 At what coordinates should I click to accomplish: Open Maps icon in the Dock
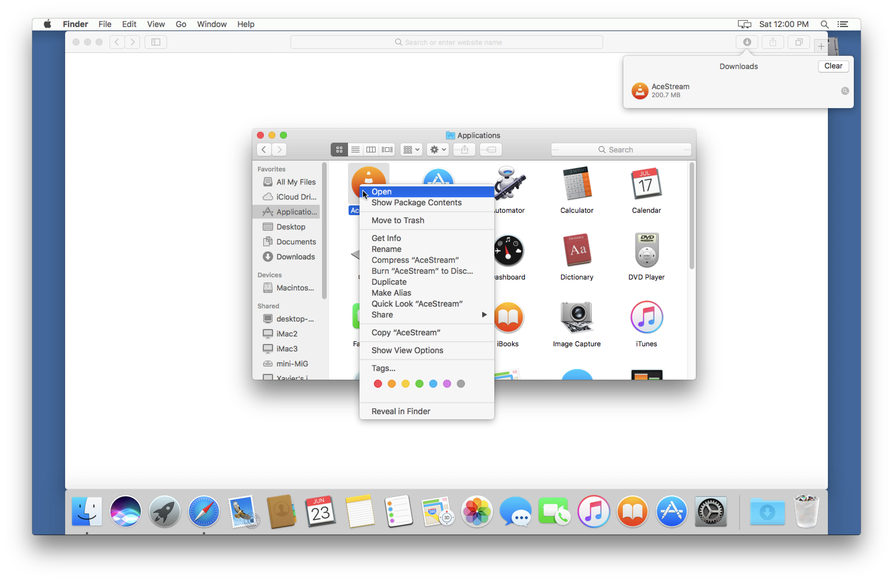click(x=438, y=511)
